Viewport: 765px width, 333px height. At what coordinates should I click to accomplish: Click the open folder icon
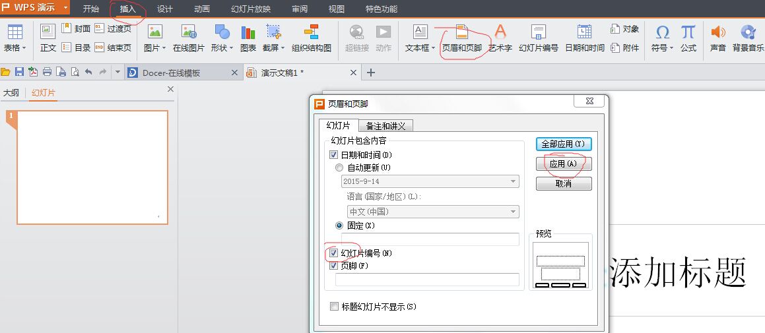pyautogui.click(x=5, y=72)
